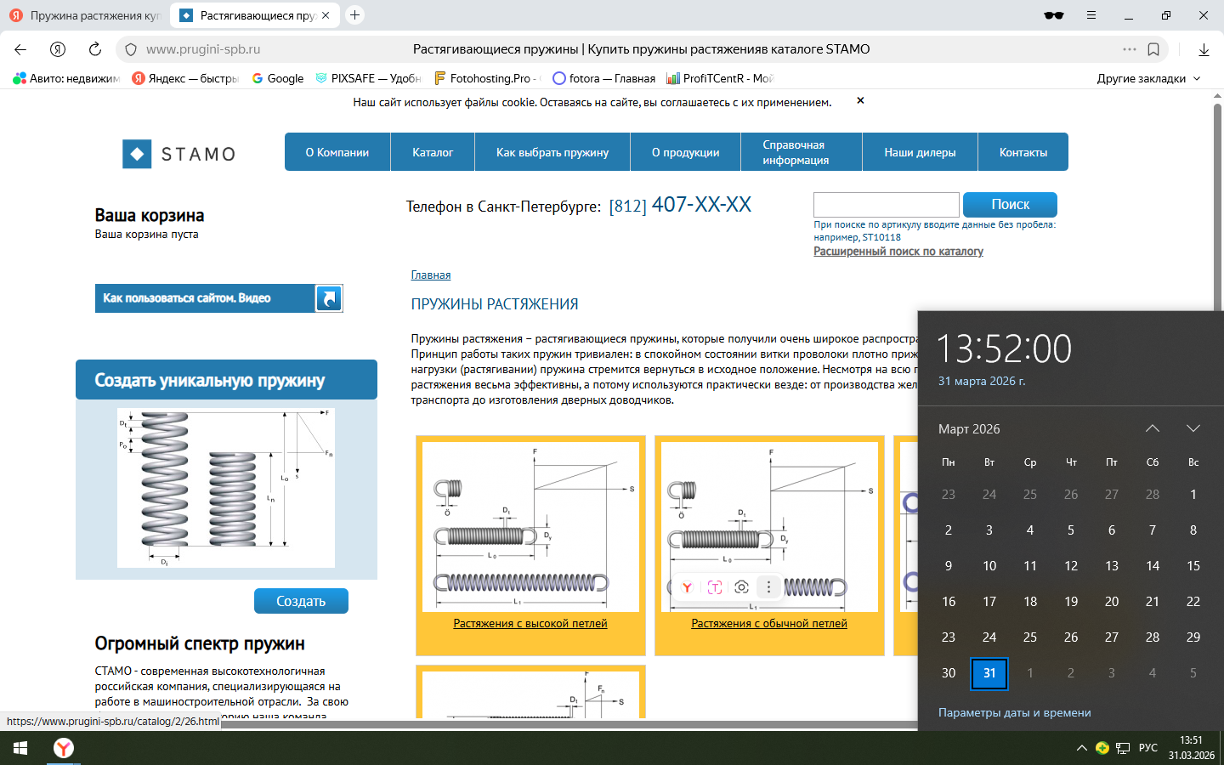
Task: Click the spring diagram under Создать уникальную пружину
Action: 226,488
